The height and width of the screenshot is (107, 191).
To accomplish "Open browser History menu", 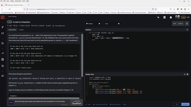I will [12, 1].
